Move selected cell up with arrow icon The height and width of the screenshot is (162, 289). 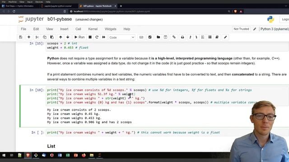[61, 37]
